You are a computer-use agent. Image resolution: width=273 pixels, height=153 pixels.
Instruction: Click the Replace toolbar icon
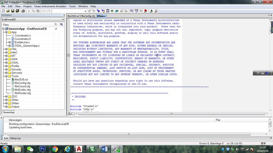click(103, 11)
